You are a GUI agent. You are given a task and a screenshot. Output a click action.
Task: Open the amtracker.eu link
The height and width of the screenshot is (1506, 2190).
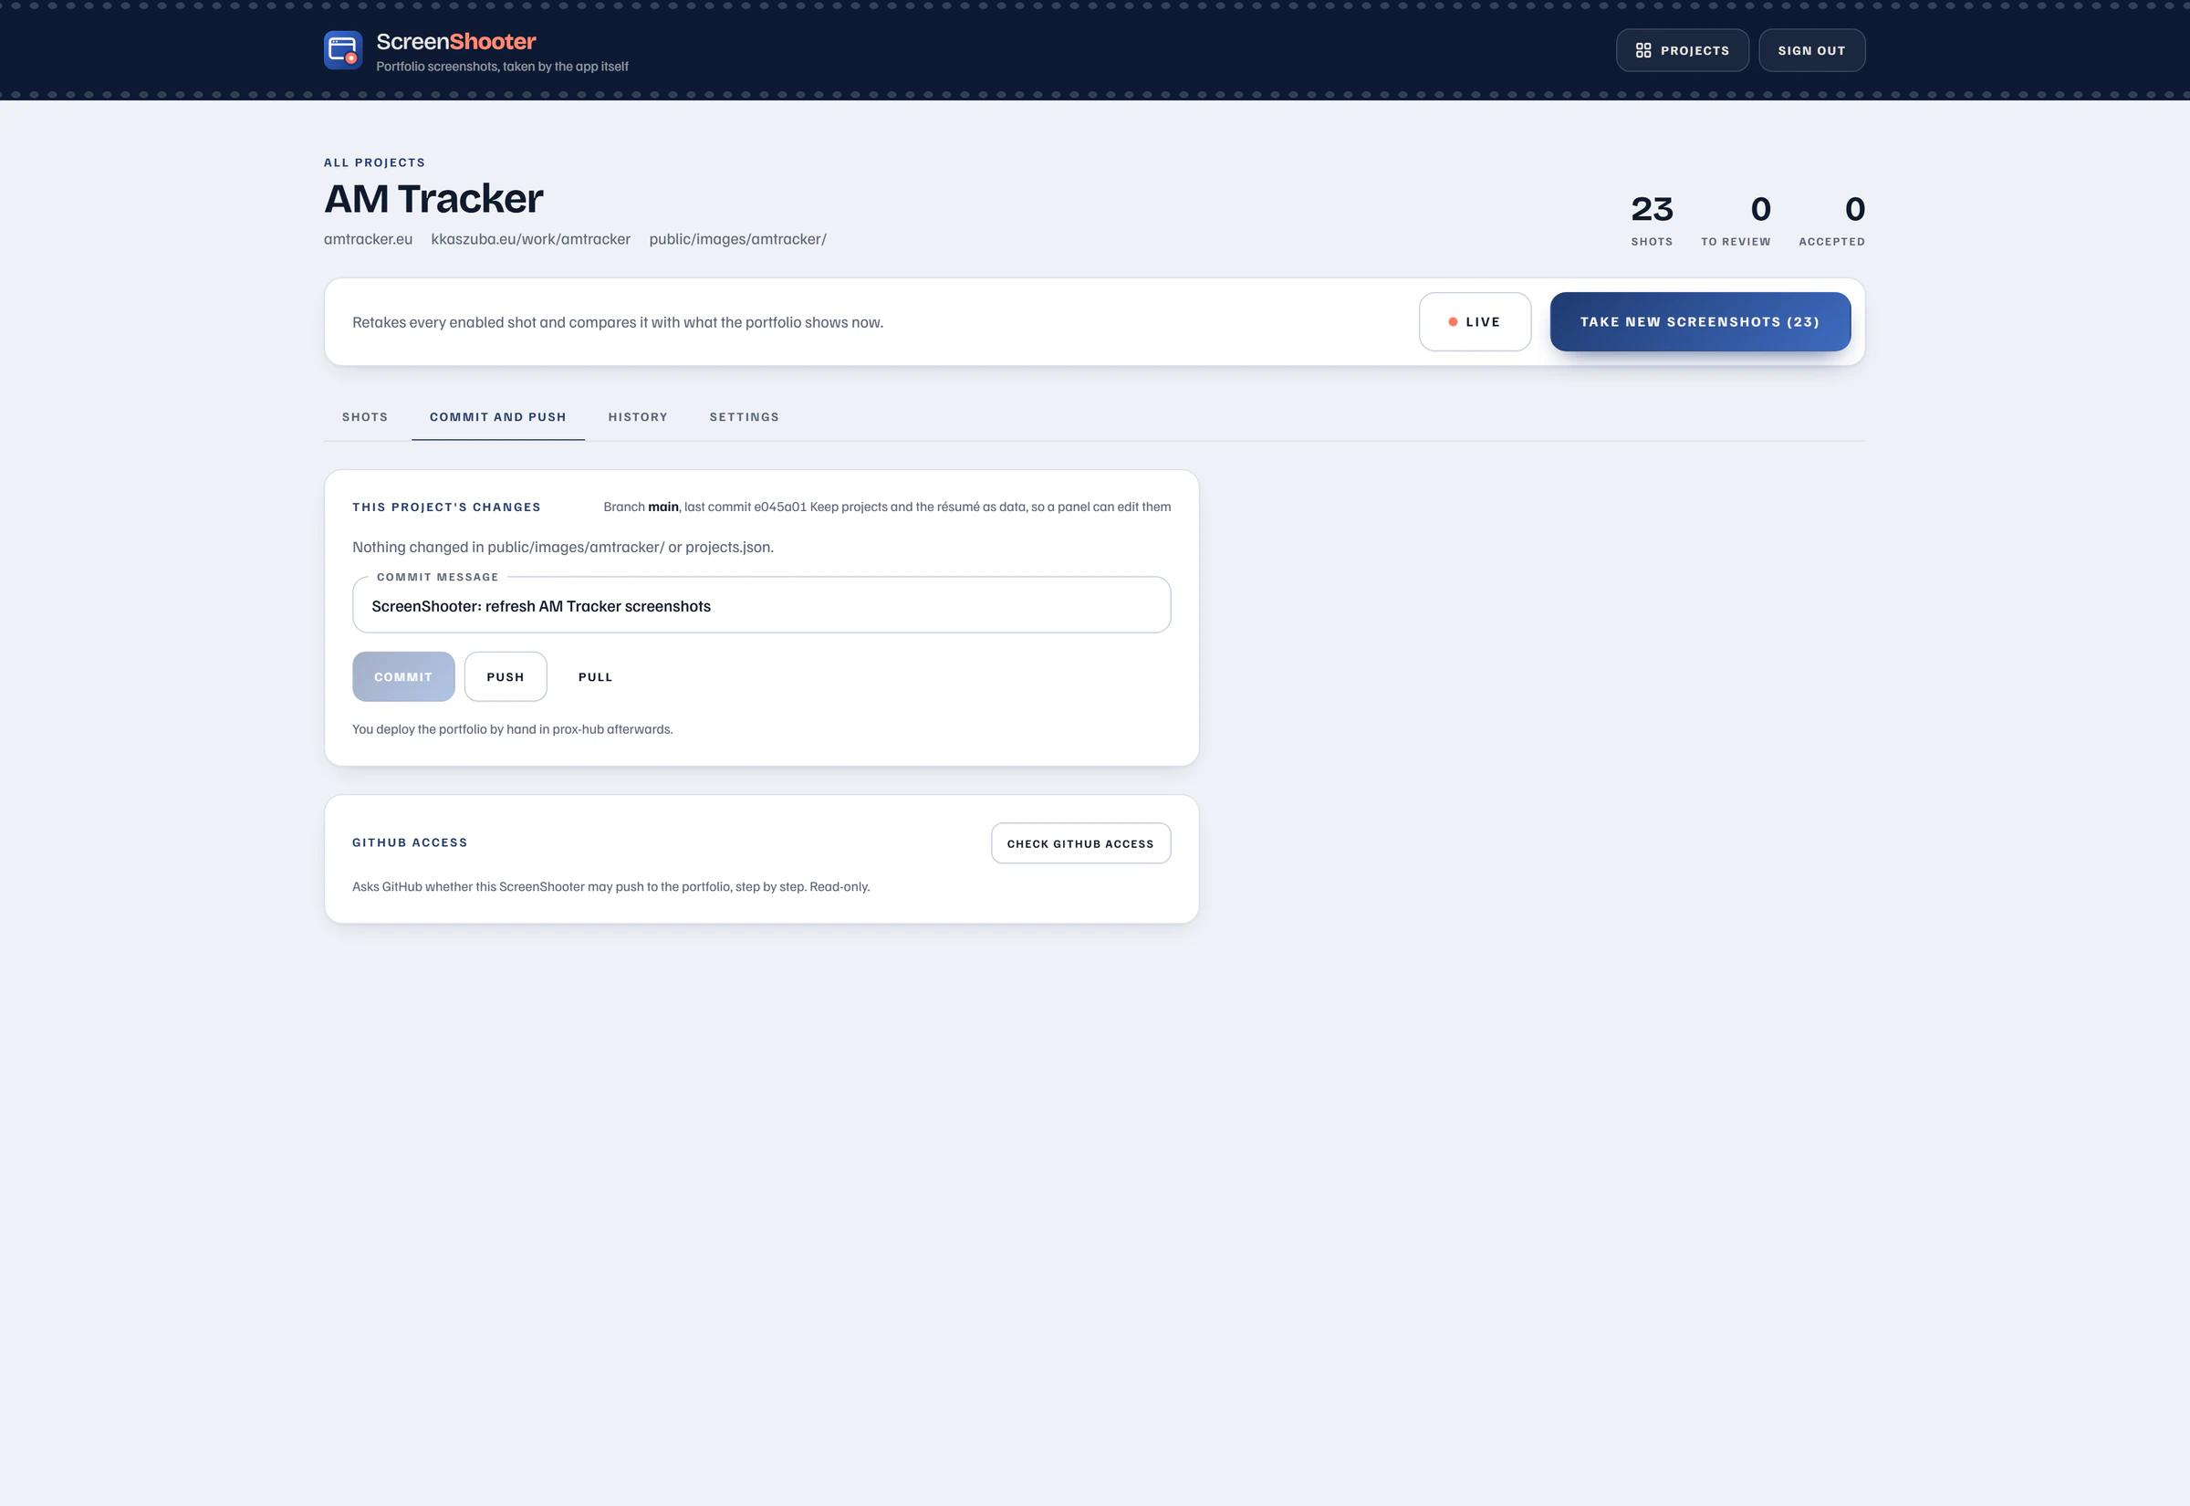(368, 239)
